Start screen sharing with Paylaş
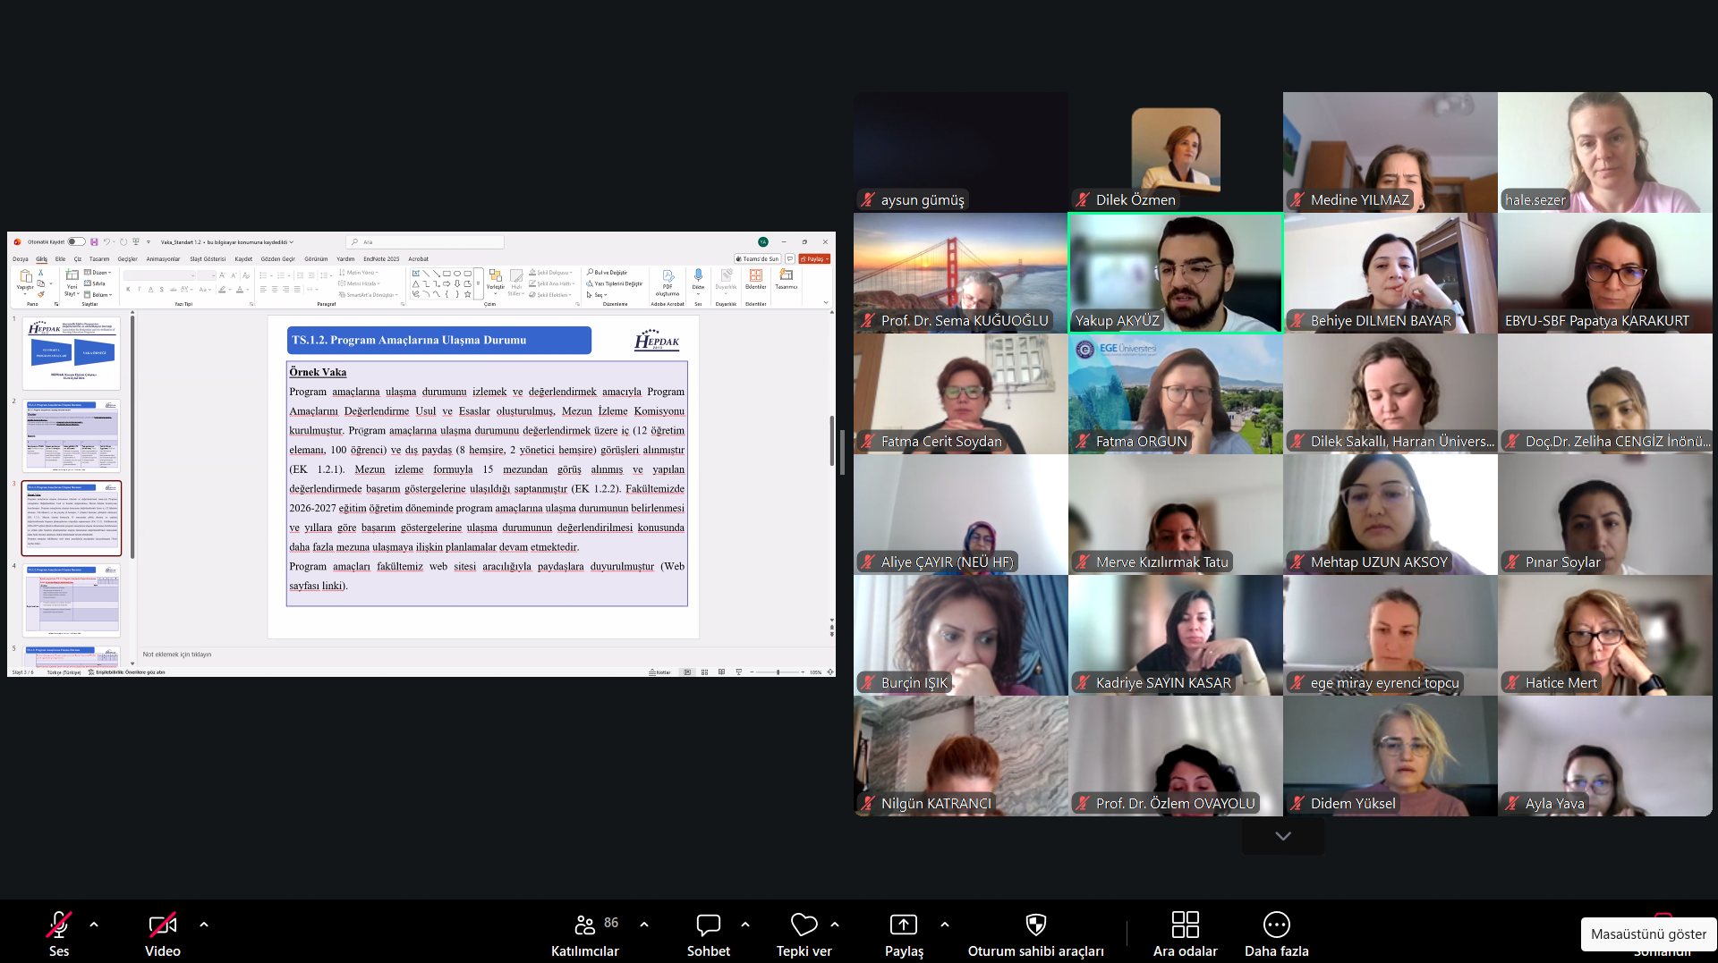This screenshot has height=963, width=1718. pyautogui.click(x=904, y=933)
